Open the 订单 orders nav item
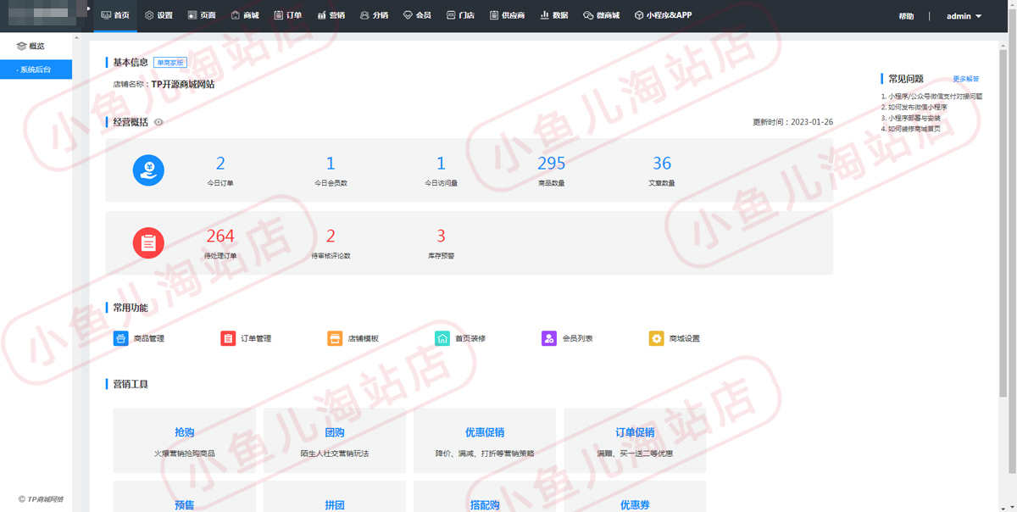This screenshot has height=512, width=1017. pyautogui.click(x=288, y=15)
